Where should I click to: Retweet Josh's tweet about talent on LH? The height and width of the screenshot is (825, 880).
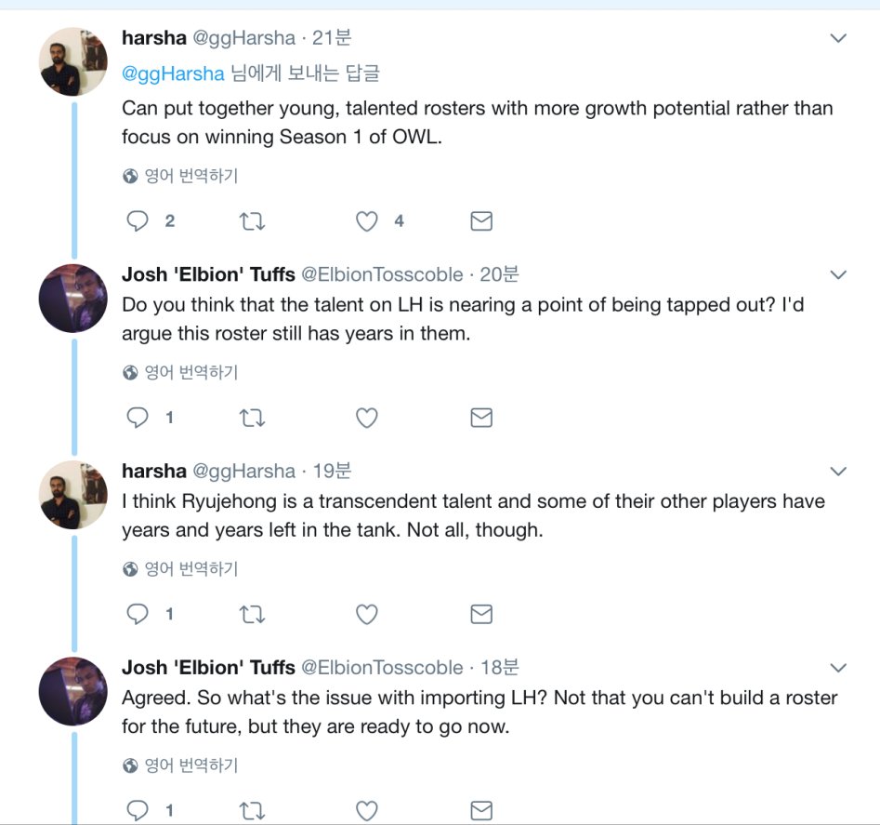coord(252,419)
